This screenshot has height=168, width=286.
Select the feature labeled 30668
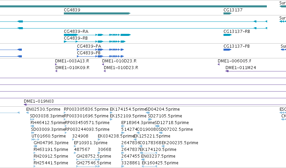(105, 150)
